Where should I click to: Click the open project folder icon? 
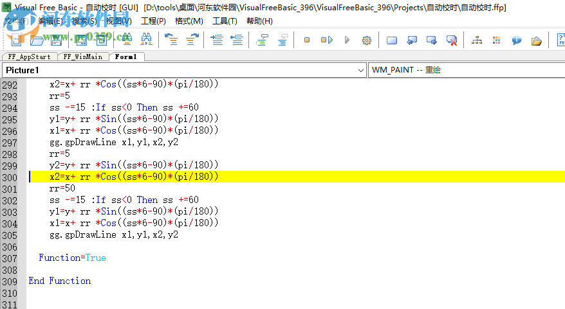coord(537,40)
